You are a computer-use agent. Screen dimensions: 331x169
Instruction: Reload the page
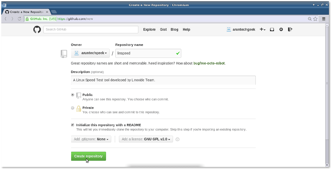(x=19, y=19)
